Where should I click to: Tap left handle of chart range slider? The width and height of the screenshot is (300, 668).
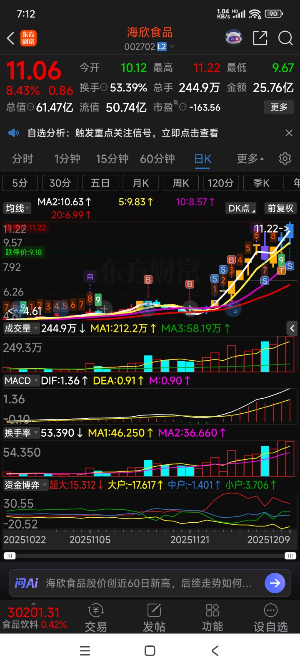coord(9,556)
